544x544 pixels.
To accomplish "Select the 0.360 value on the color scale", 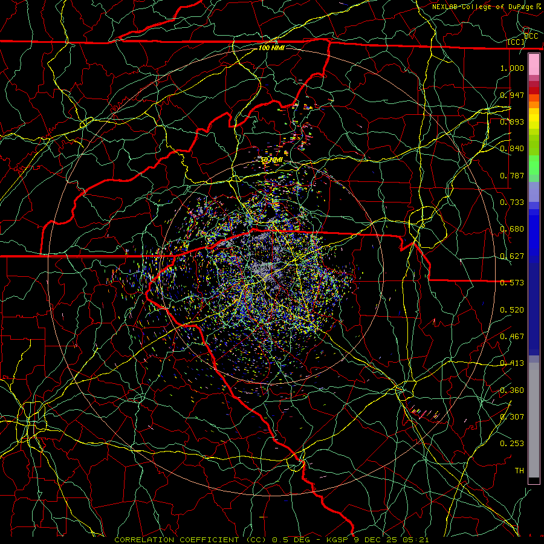I will pos(512,390).
